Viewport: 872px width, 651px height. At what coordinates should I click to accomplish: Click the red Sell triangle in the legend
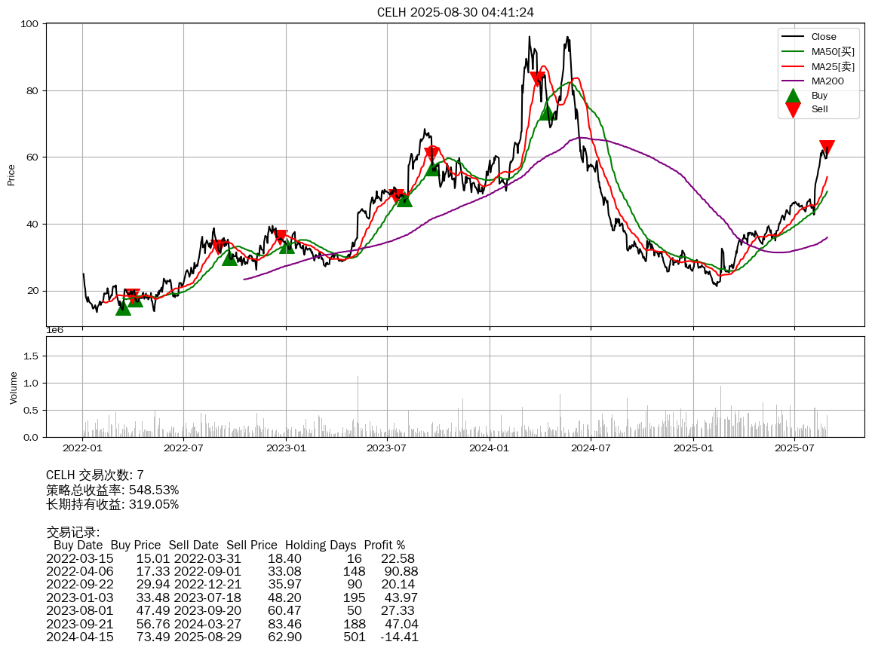(793, 109)
